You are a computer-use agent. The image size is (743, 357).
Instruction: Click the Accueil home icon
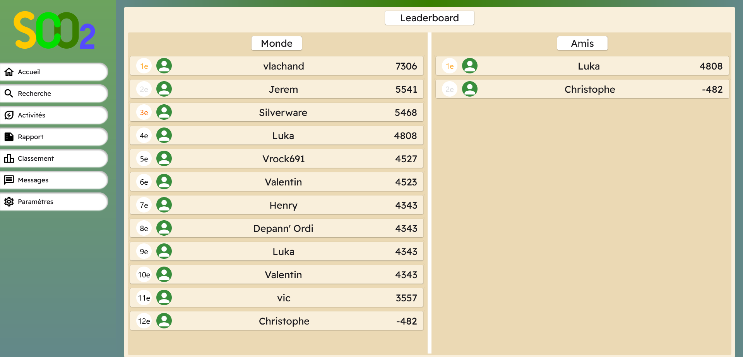pyautogui.click(x=9, y=72)
